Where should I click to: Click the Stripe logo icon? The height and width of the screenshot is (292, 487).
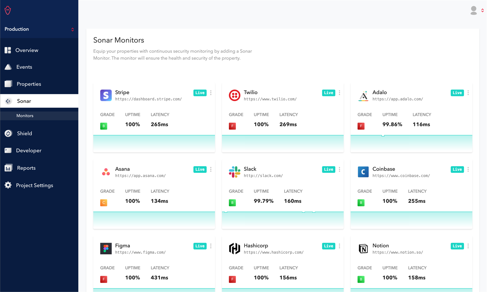[106, 95]
